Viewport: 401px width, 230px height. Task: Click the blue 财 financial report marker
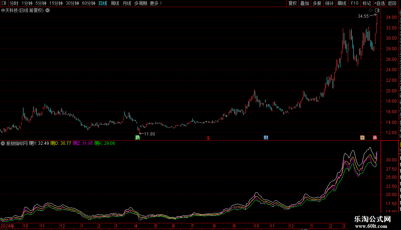266,137
